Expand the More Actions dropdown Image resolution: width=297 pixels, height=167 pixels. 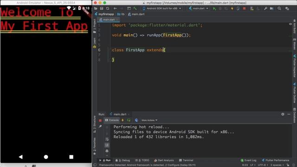tap(149, 120)
